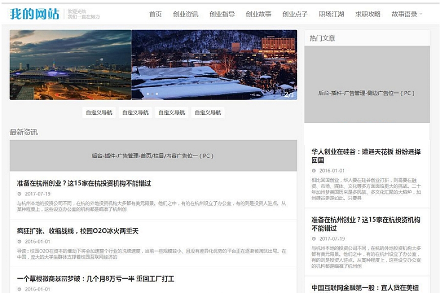The width and height of the screenshot is (440, 293).
Task: Click the 我的网站 site logo
Action: 34,14
